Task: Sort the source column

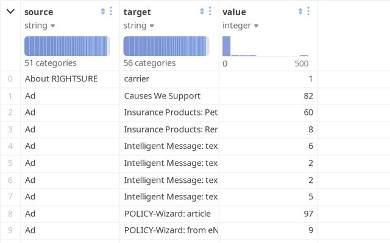Action: [103, 12]
